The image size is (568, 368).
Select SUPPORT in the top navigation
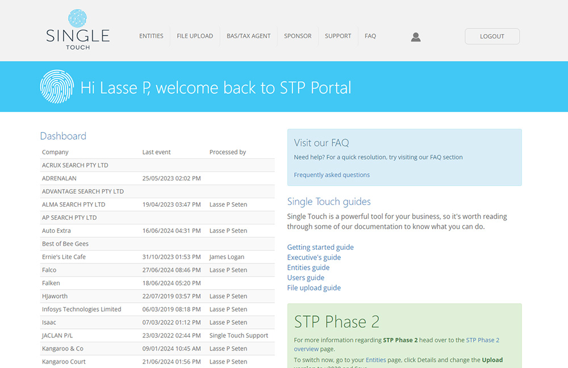(338, 36)
